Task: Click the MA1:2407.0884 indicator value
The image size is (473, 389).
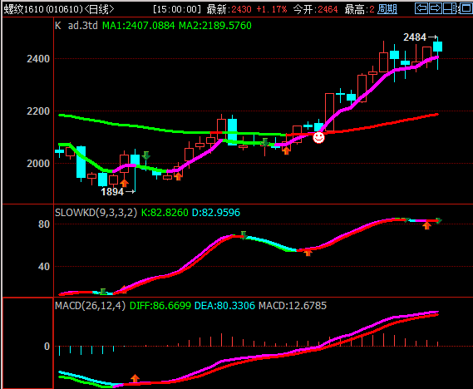Action: click(x=139, y=26)
